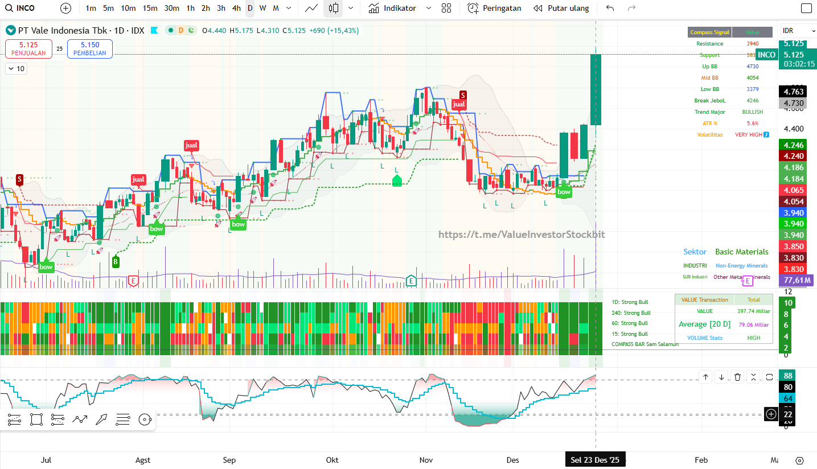Click the green B marker near August

[116, 262]
